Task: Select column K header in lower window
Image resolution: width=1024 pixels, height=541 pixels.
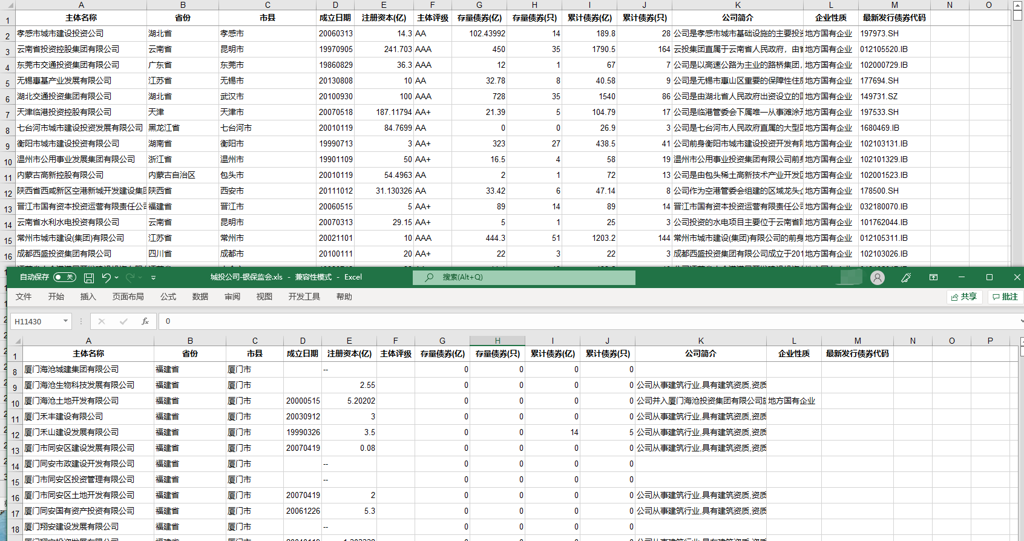Action: (701, 341)
